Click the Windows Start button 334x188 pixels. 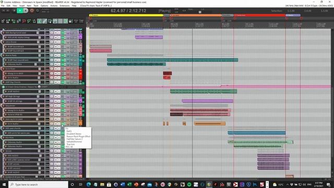(x=4, y=184)
